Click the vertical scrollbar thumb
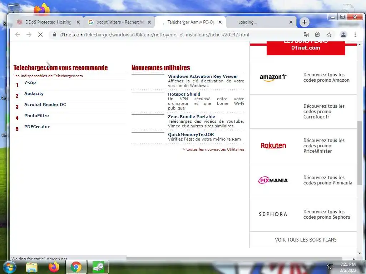This screenshot has width=366, height=274. [360, 153]
